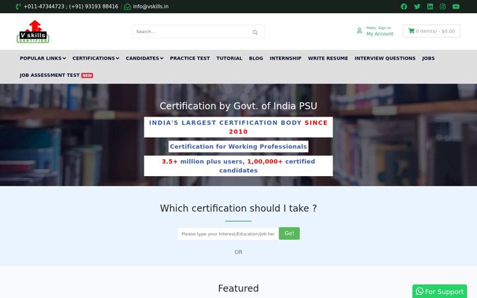Click Which certification should I take heading
Viewport: 477px width, 298px height.
coord(238,209)
